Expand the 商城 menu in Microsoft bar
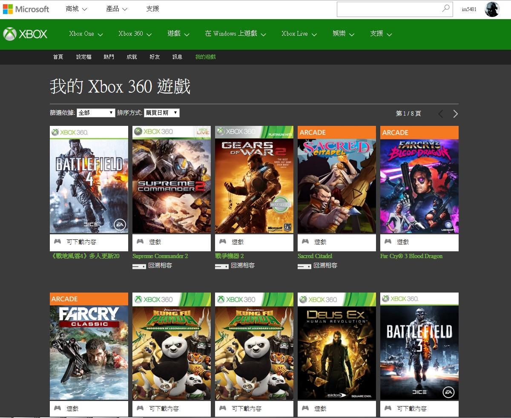This screenshot has width=511, height=418. point(76,9)
